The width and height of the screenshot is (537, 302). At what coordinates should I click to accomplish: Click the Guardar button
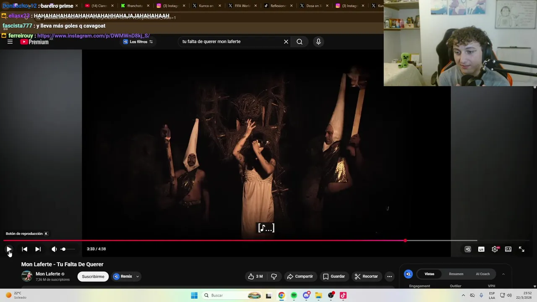[334, 276]
